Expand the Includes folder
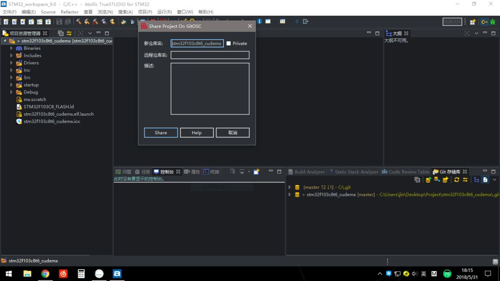This screenshot has width=500, height=281. pos(12,56)
